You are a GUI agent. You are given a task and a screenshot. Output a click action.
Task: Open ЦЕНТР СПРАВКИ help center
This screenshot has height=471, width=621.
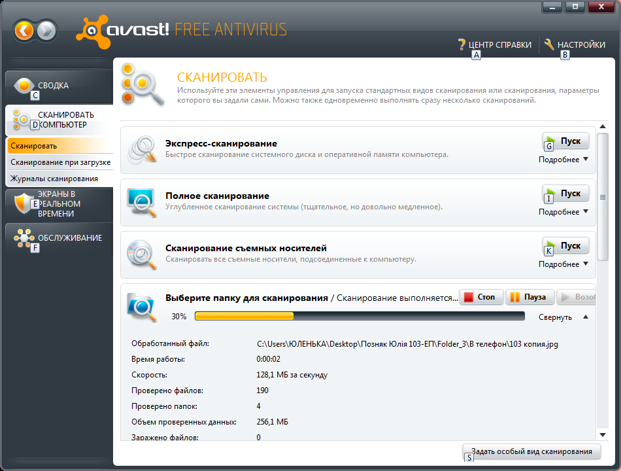(x=500, y=44)
